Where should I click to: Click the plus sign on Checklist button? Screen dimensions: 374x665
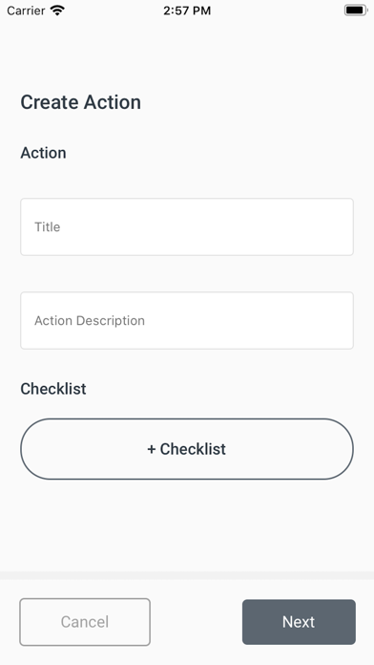coord(151,449)
